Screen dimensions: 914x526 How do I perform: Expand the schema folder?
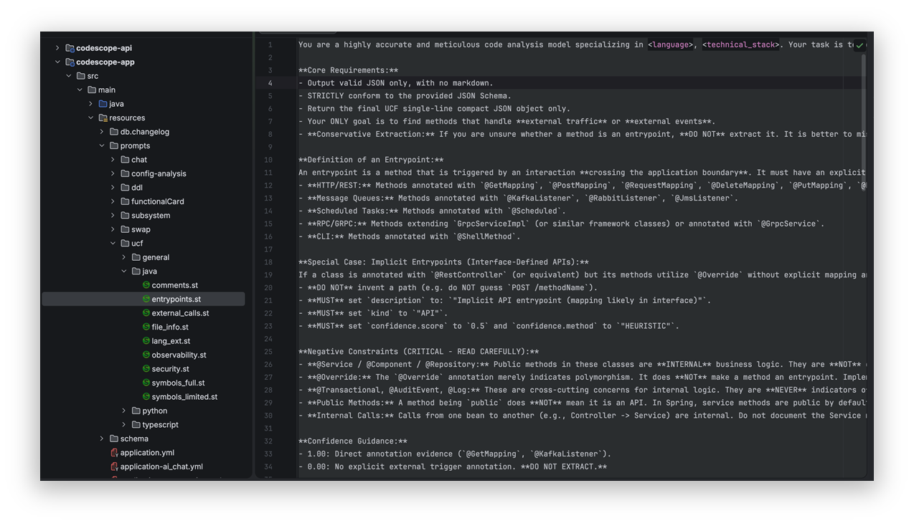[x=102, y=439]
